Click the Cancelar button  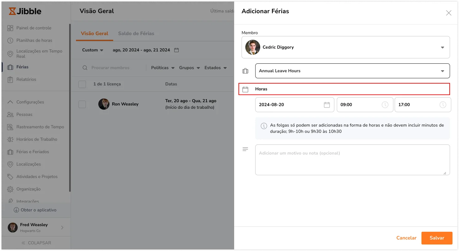(x=406, y=238)
